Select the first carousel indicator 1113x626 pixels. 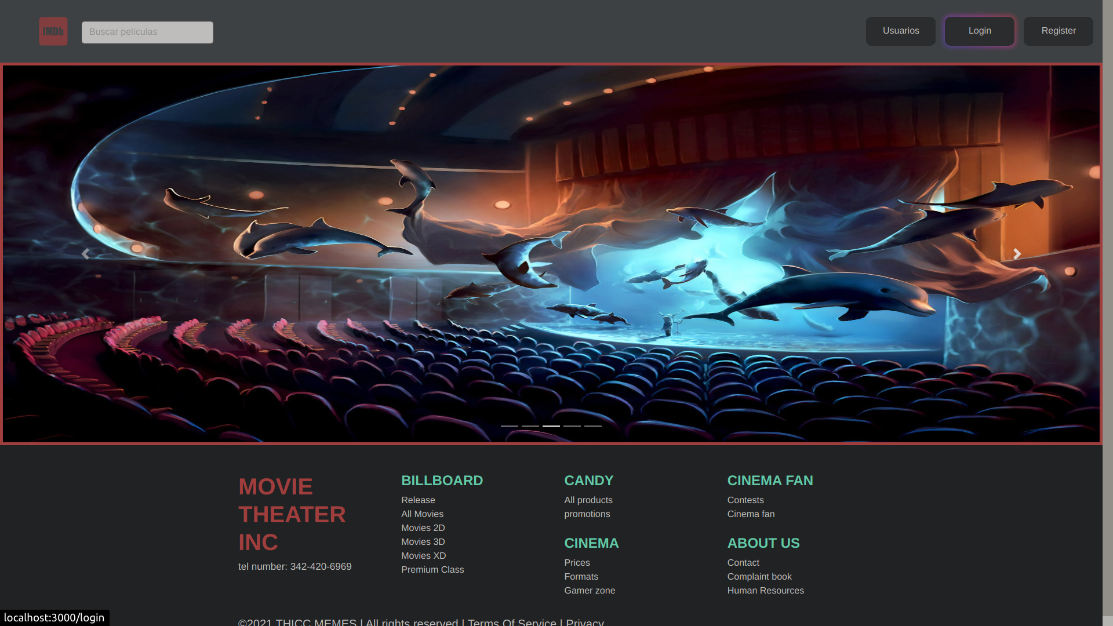pos(509,426)
